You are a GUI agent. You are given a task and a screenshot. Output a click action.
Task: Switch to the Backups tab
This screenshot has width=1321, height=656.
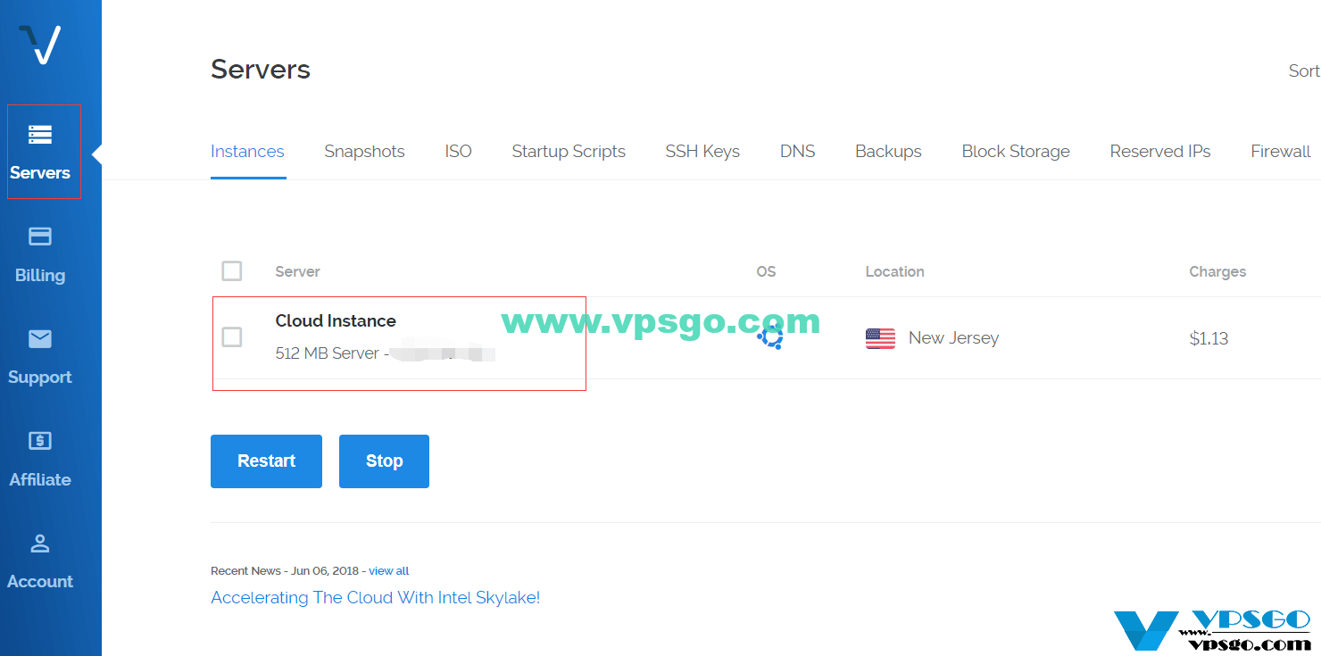click(x=888, y=152)
